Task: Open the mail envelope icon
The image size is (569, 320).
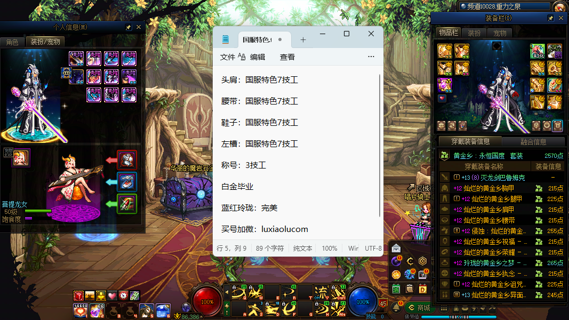Action: pos(396,248)
